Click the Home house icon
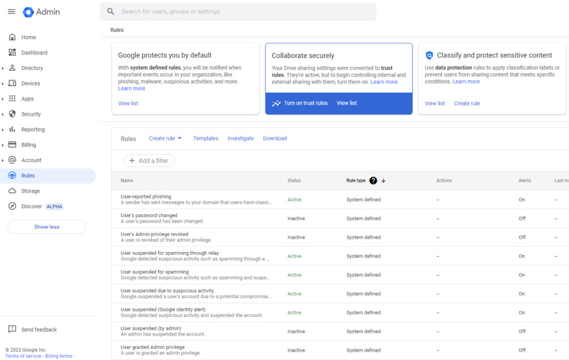The height and width of the screenshot is (360, 569). pos(12,37)
